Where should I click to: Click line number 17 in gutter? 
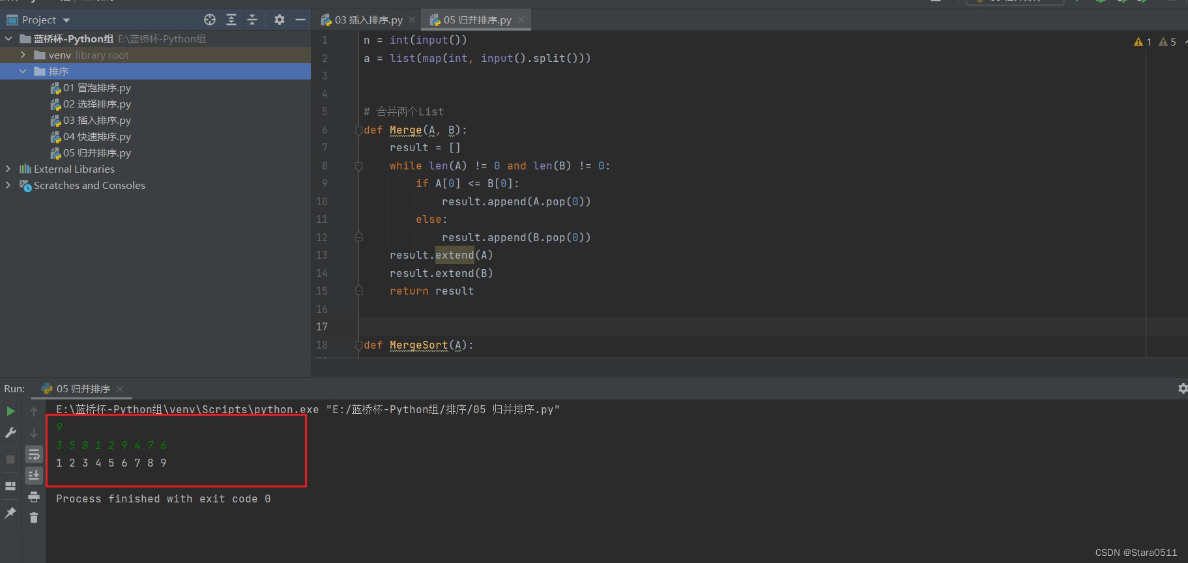pyautogui.click(x=322, y=326)
